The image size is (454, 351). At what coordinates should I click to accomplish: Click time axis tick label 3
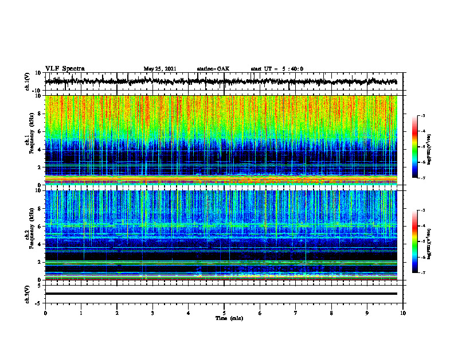point(152,313)
